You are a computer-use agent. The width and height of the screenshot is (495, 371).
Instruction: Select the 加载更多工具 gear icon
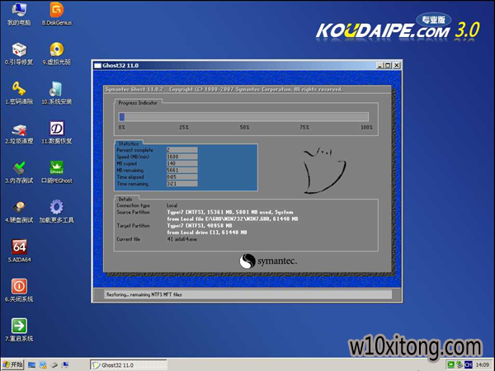pyautogui.click(x=57, y=212)
